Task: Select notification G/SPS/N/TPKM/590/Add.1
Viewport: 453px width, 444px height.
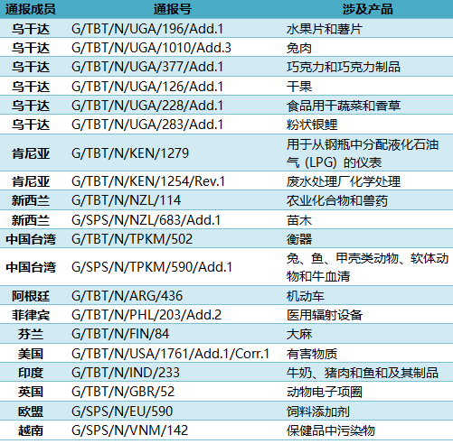Action: (x=152, y=267)
